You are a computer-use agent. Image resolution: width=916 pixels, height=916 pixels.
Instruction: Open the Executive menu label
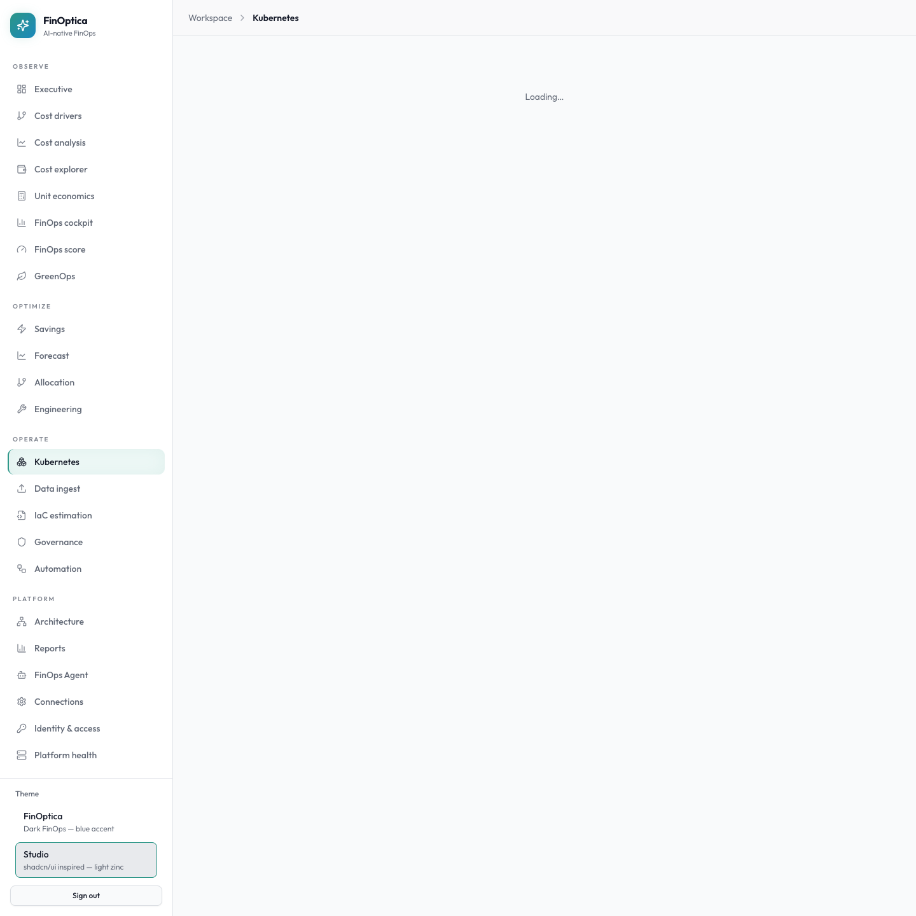(53, 89)
